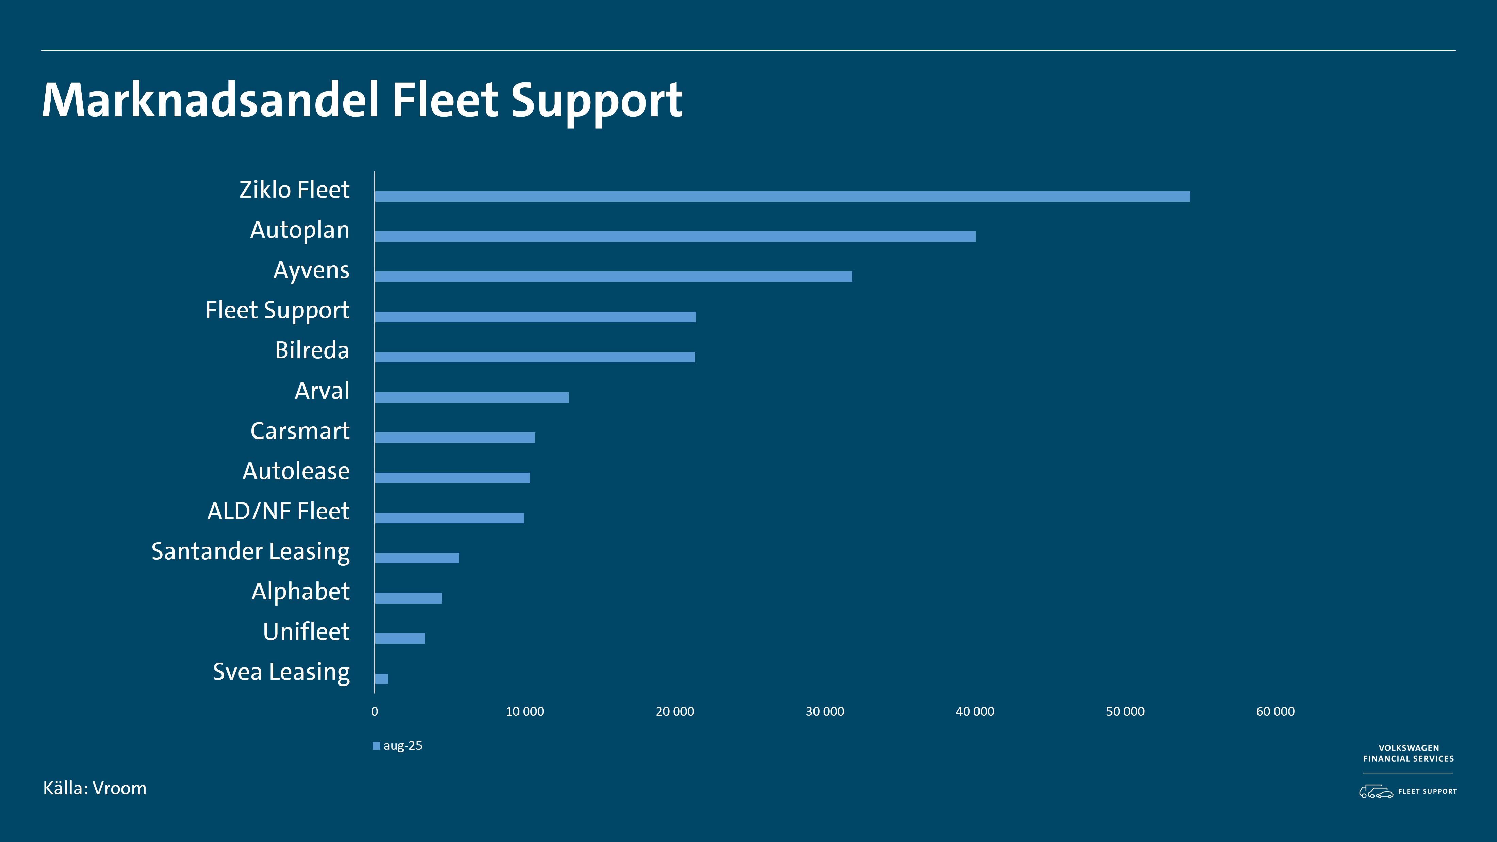The height and width of the screenshot is (842, 1497).
Task: Select the Unifleet bar
Action: pos(400,638)
